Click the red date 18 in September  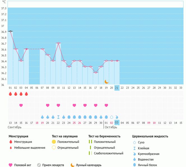click(37, 123)
